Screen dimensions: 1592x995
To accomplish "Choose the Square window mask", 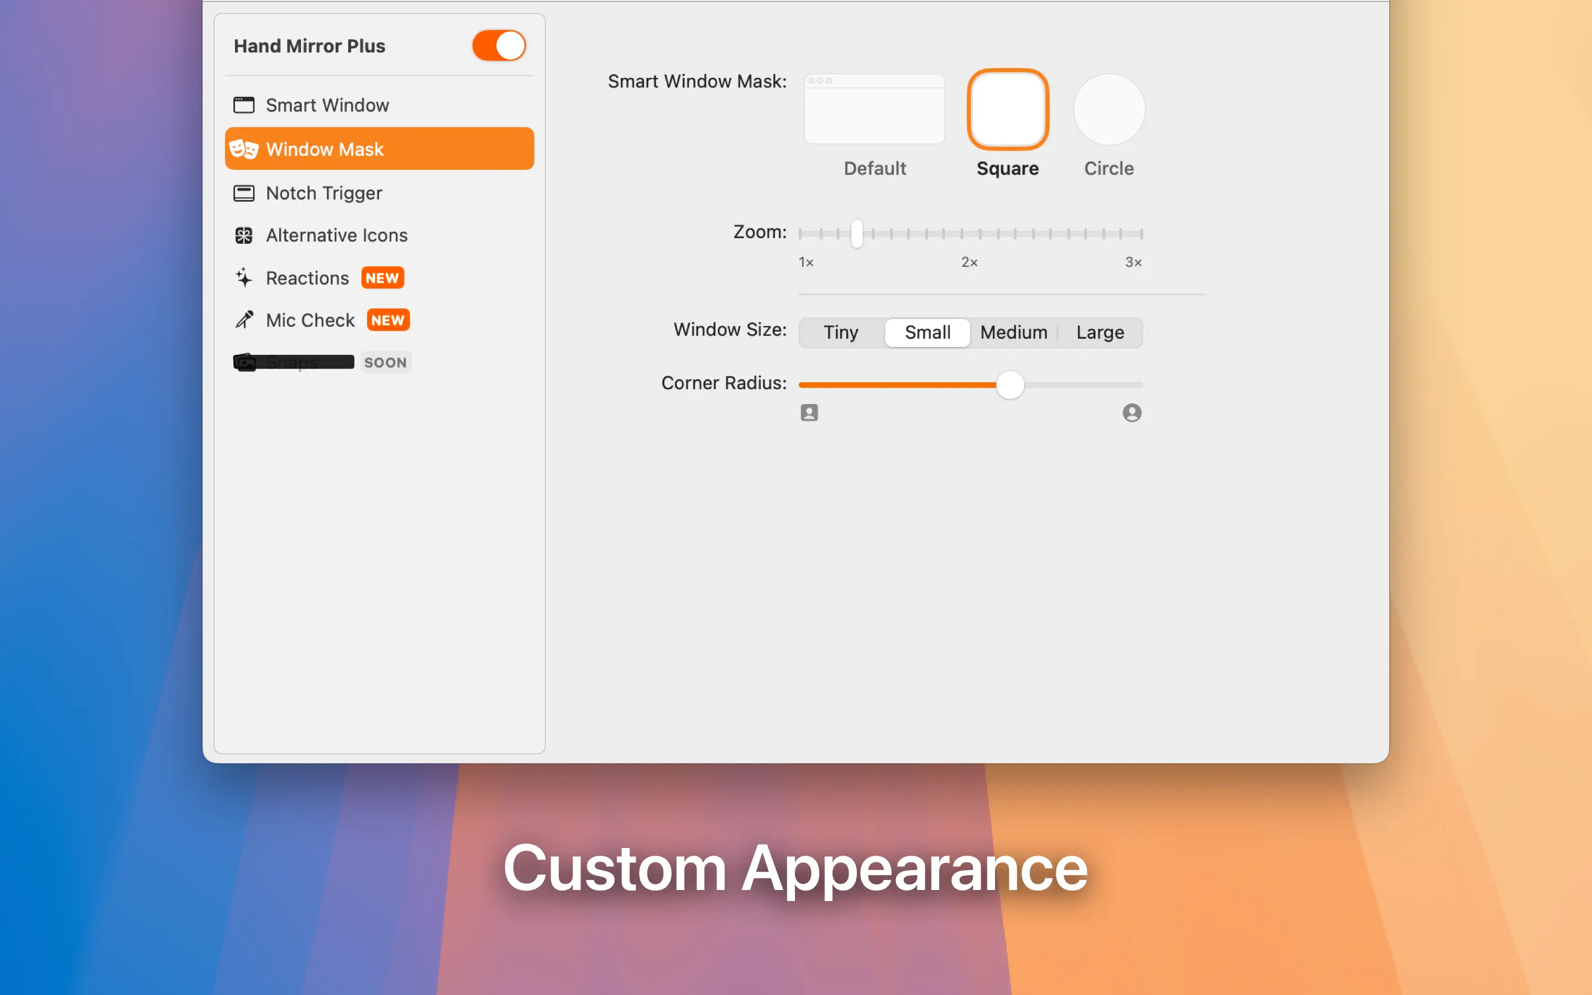I will tap(1008, 109).
